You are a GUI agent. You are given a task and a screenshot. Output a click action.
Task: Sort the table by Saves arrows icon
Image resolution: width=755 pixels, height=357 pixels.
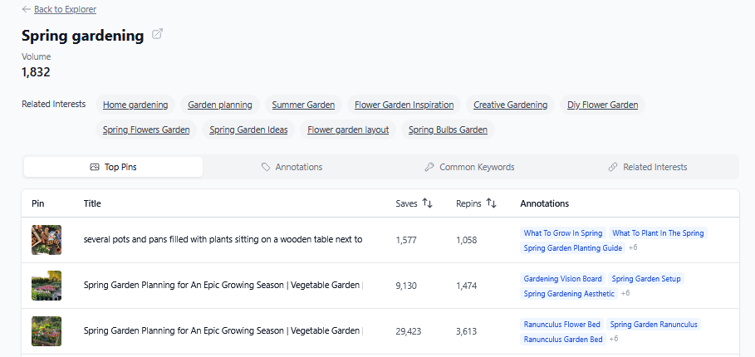pyautogui.click(x=428, y=203)
